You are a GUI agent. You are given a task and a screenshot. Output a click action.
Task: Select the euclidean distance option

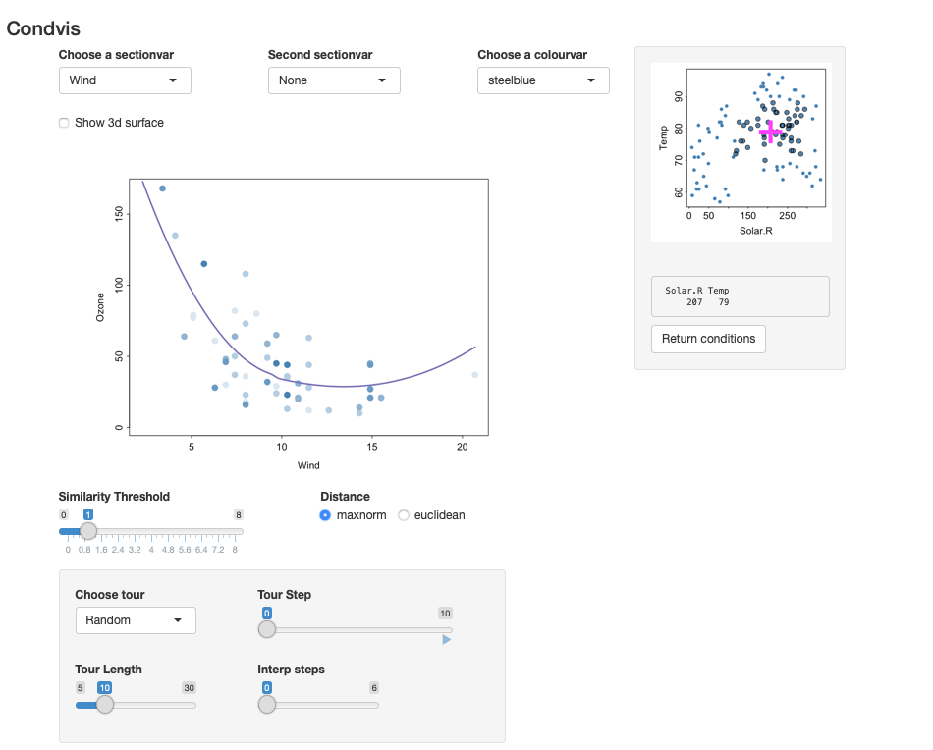[x=404, y=515]
